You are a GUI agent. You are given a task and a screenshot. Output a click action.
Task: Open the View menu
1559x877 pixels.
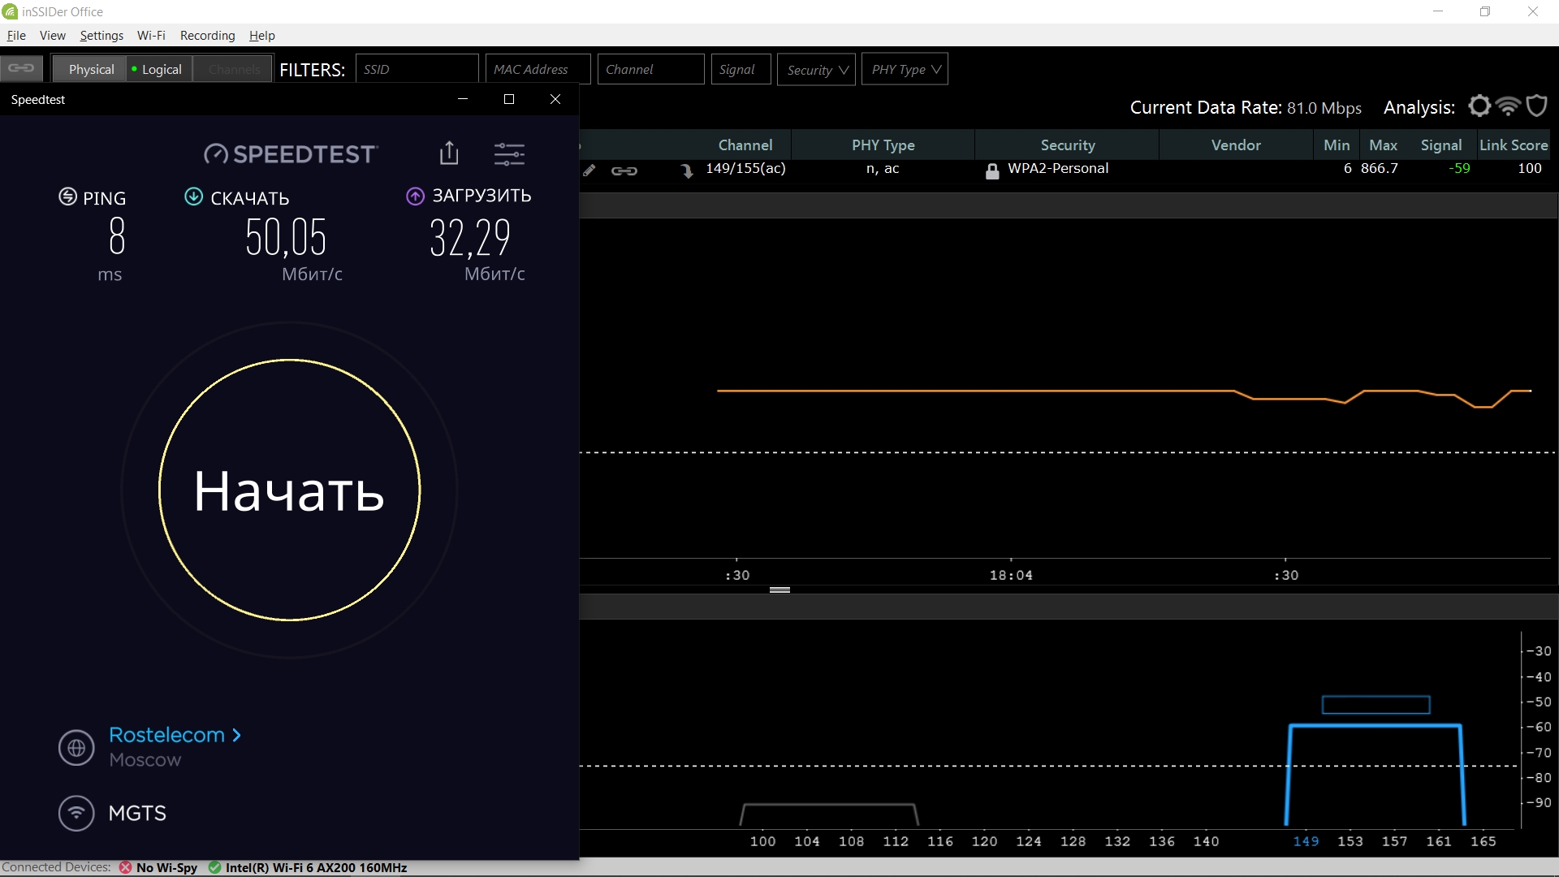(53, 35)
